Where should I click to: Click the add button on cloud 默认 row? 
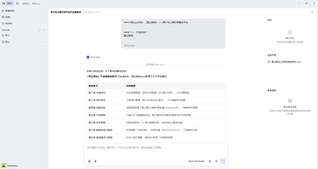coord(44,35)
